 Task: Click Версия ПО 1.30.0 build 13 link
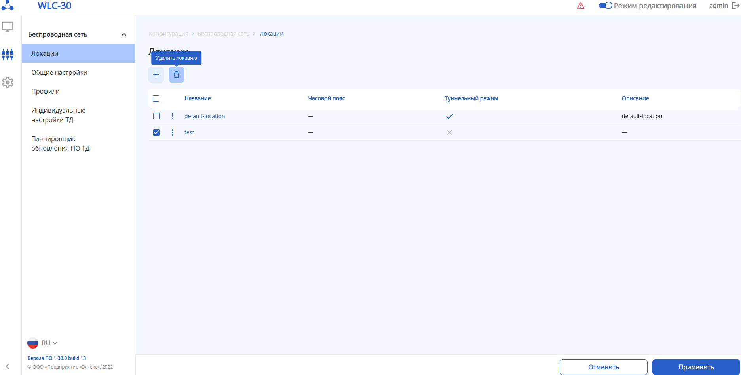click(x=57, y=358)
